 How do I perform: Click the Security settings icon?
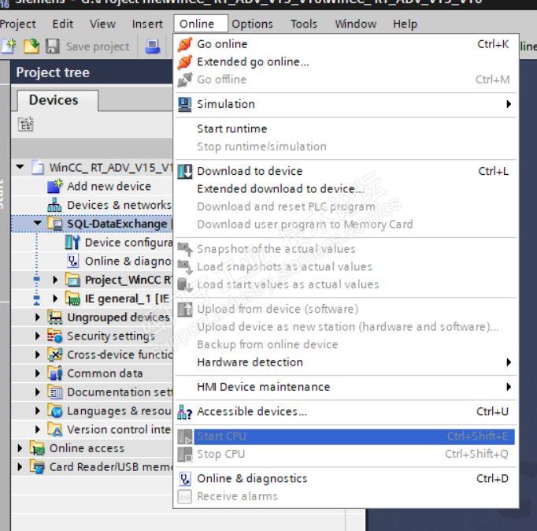tap(55, 336)
